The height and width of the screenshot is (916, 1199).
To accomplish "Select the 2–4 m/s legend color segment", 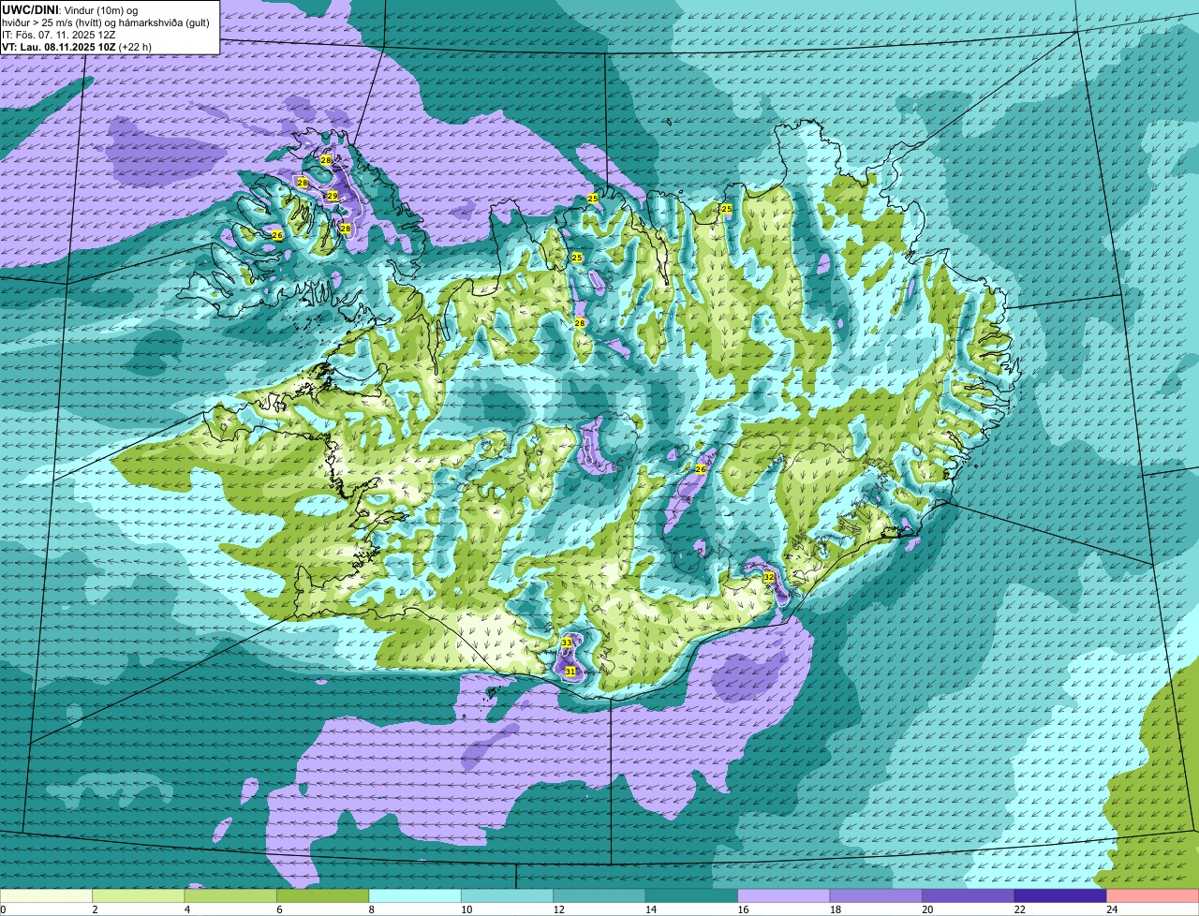I will pos(139,895).
